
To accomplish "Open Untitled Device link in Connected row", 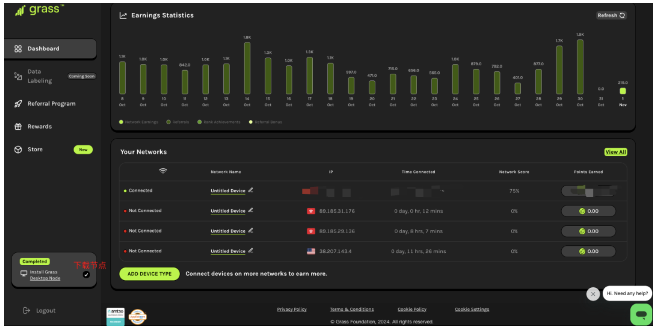I will [x=228, y=191].
